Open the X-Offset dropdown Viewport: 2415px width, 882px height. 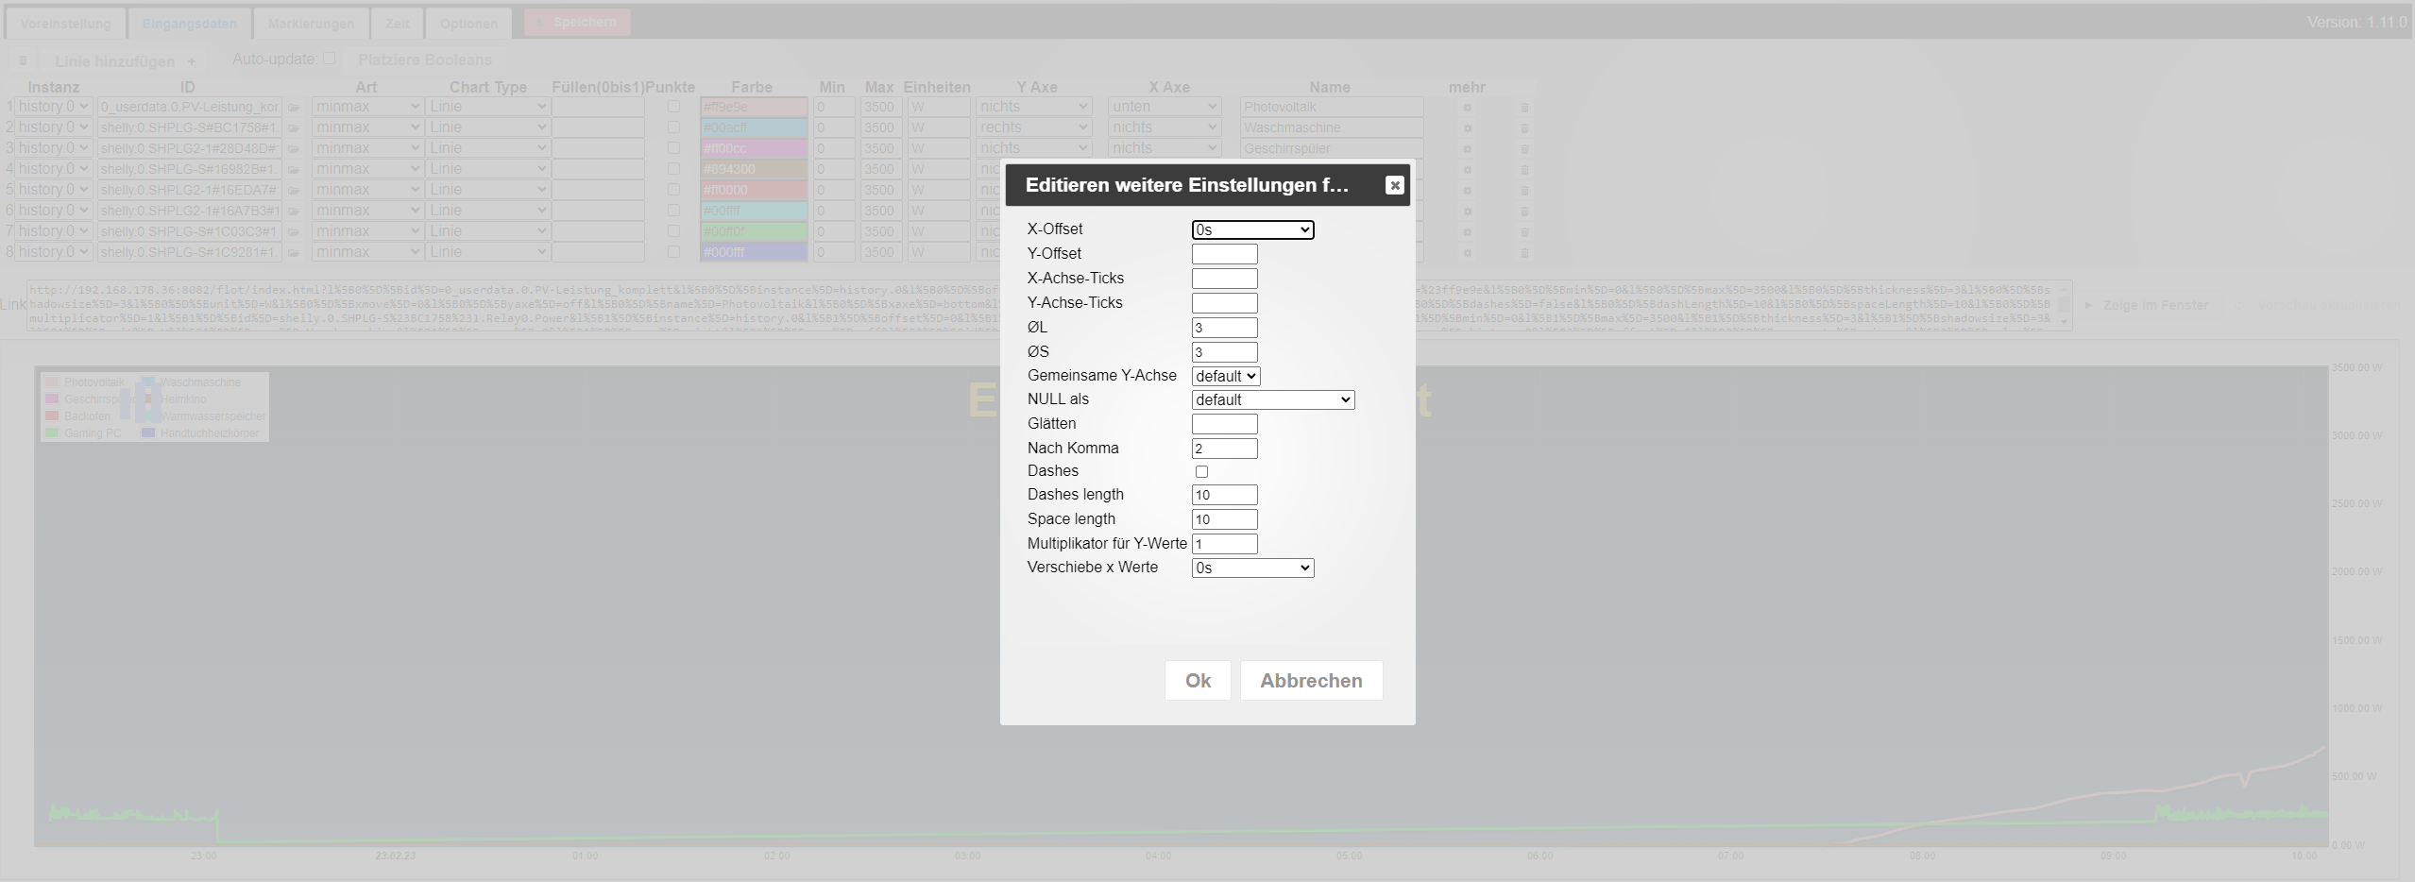click(x=1252, y=229)
